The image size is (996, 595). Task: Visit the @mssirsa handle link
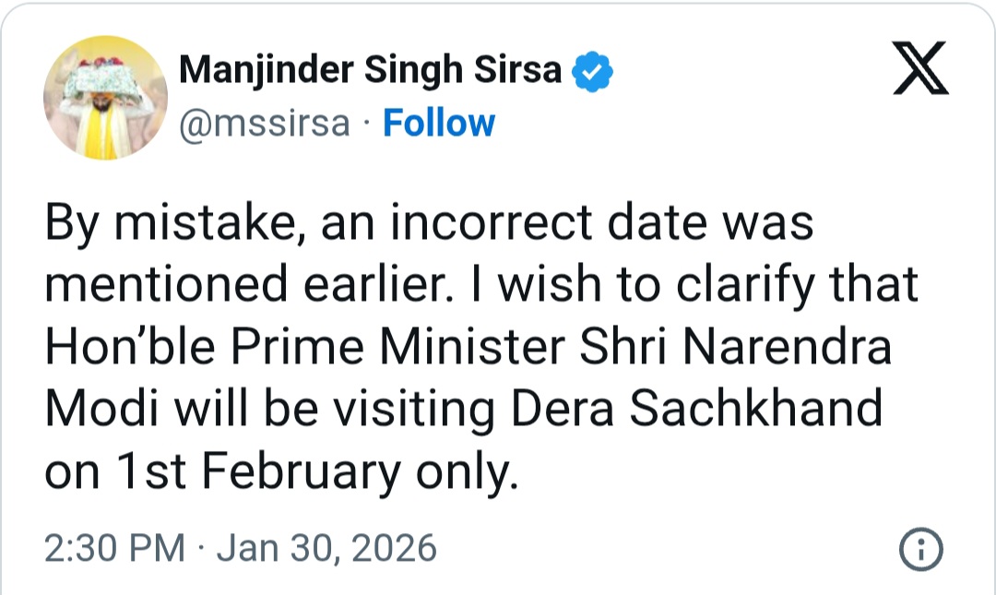pyautogui.click(x=265, y=124)
